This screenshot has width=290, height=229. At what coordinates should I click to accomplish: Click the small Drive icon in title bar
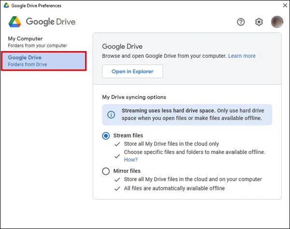pos(6,5)
